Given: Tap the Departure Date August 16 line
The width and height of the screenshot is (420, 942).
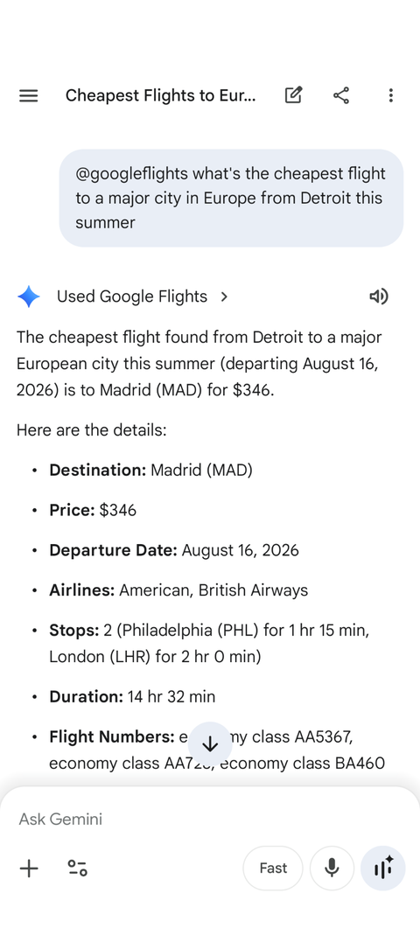Looking at the screenshot, I should click(x=173, y=550).
